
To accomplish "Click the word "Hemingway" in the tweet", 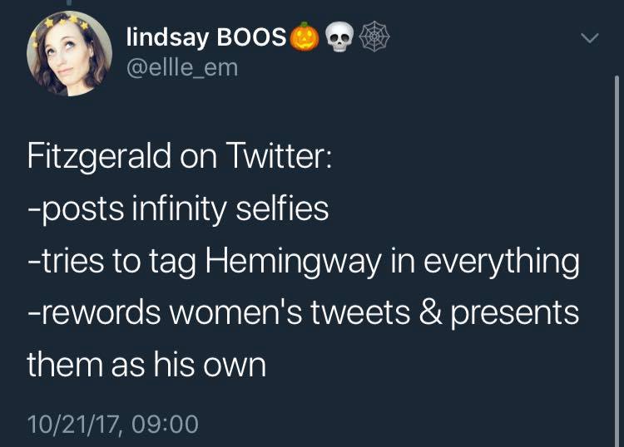I will (x=294, y=262).
